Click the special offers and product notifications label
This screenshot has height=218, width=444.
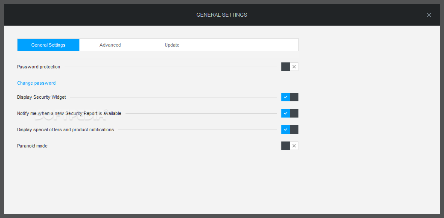click(x=65, y=130)
